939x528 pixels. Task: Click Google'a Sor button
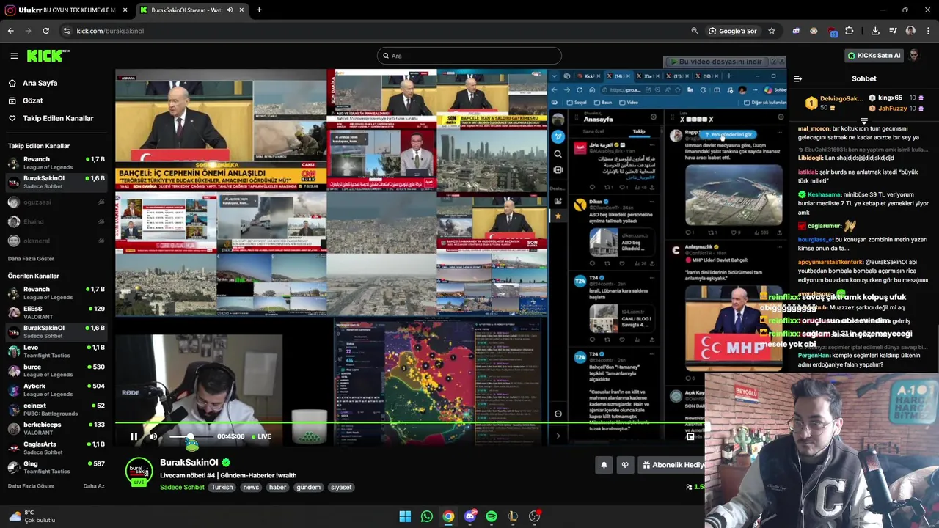(733, 31)
